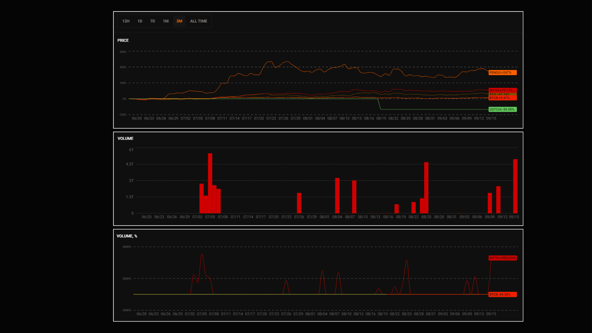Click the PENGU +247% price label
This screenshot has width=592, height=333.
tap(502, 73)
